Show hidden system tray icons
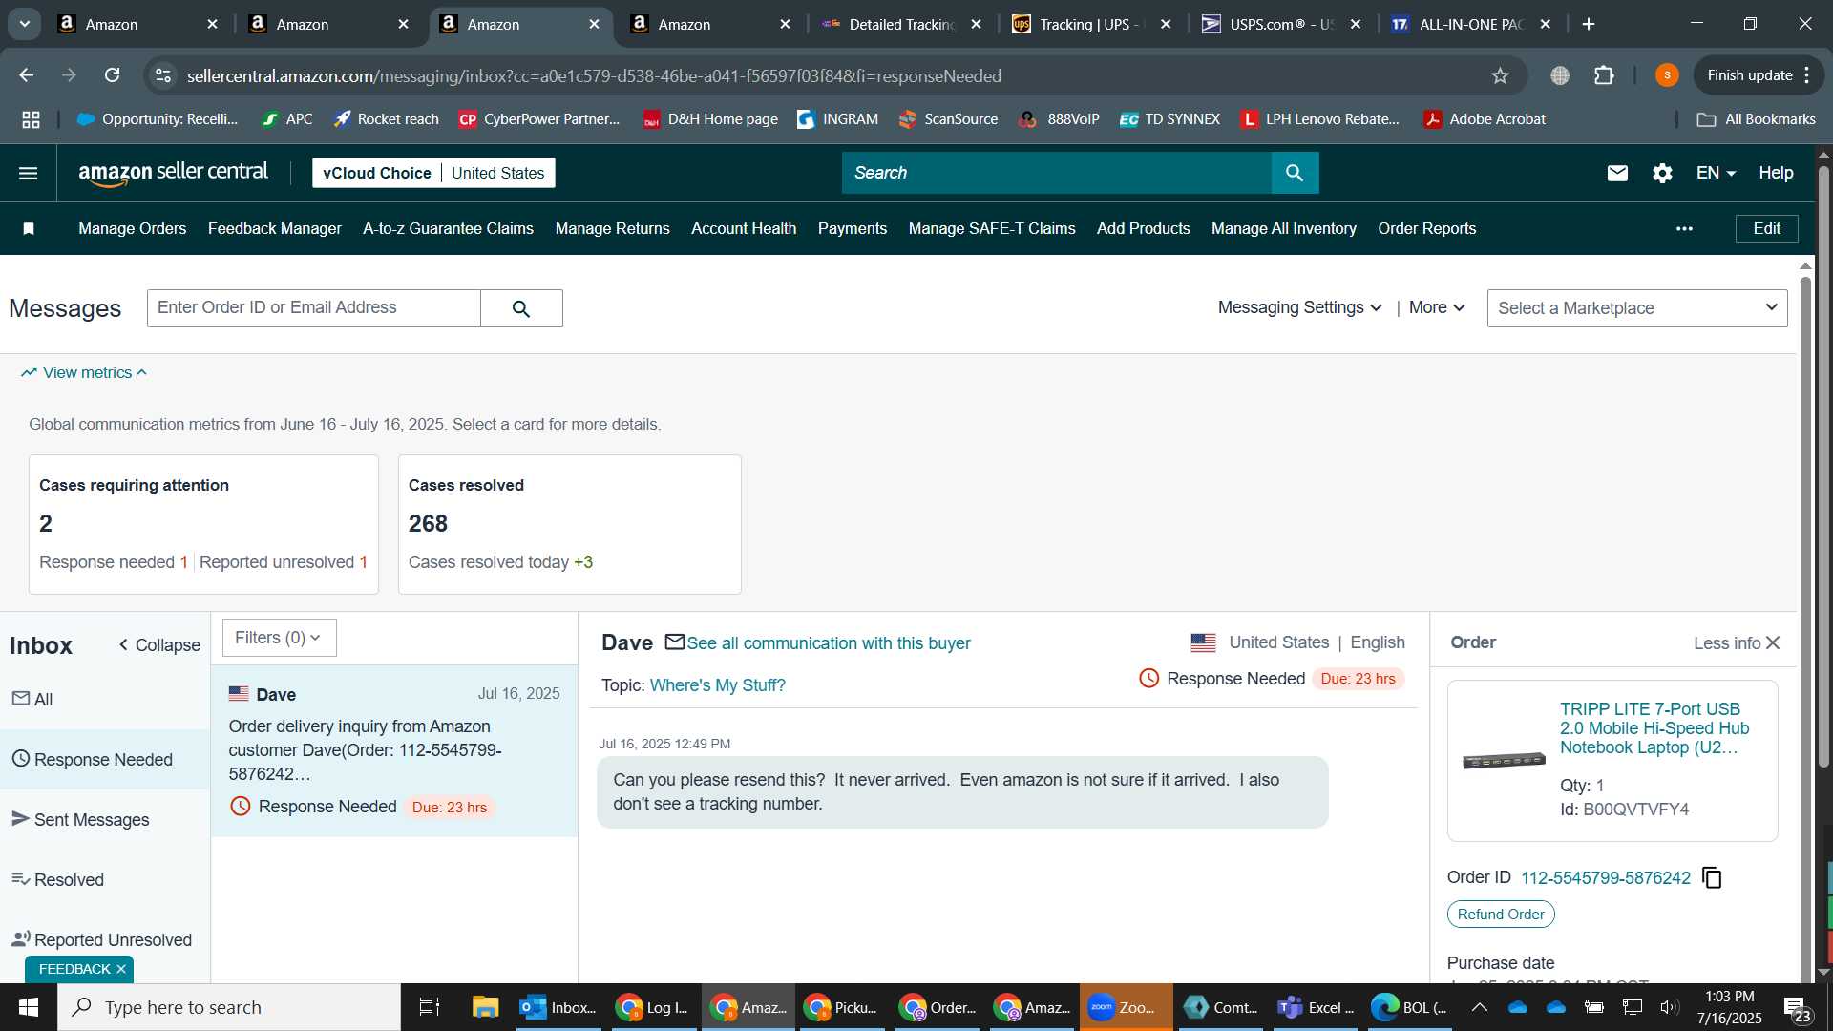Image resolution: width=1833 pixels, height=1031 pixels. point(1479,1007)
